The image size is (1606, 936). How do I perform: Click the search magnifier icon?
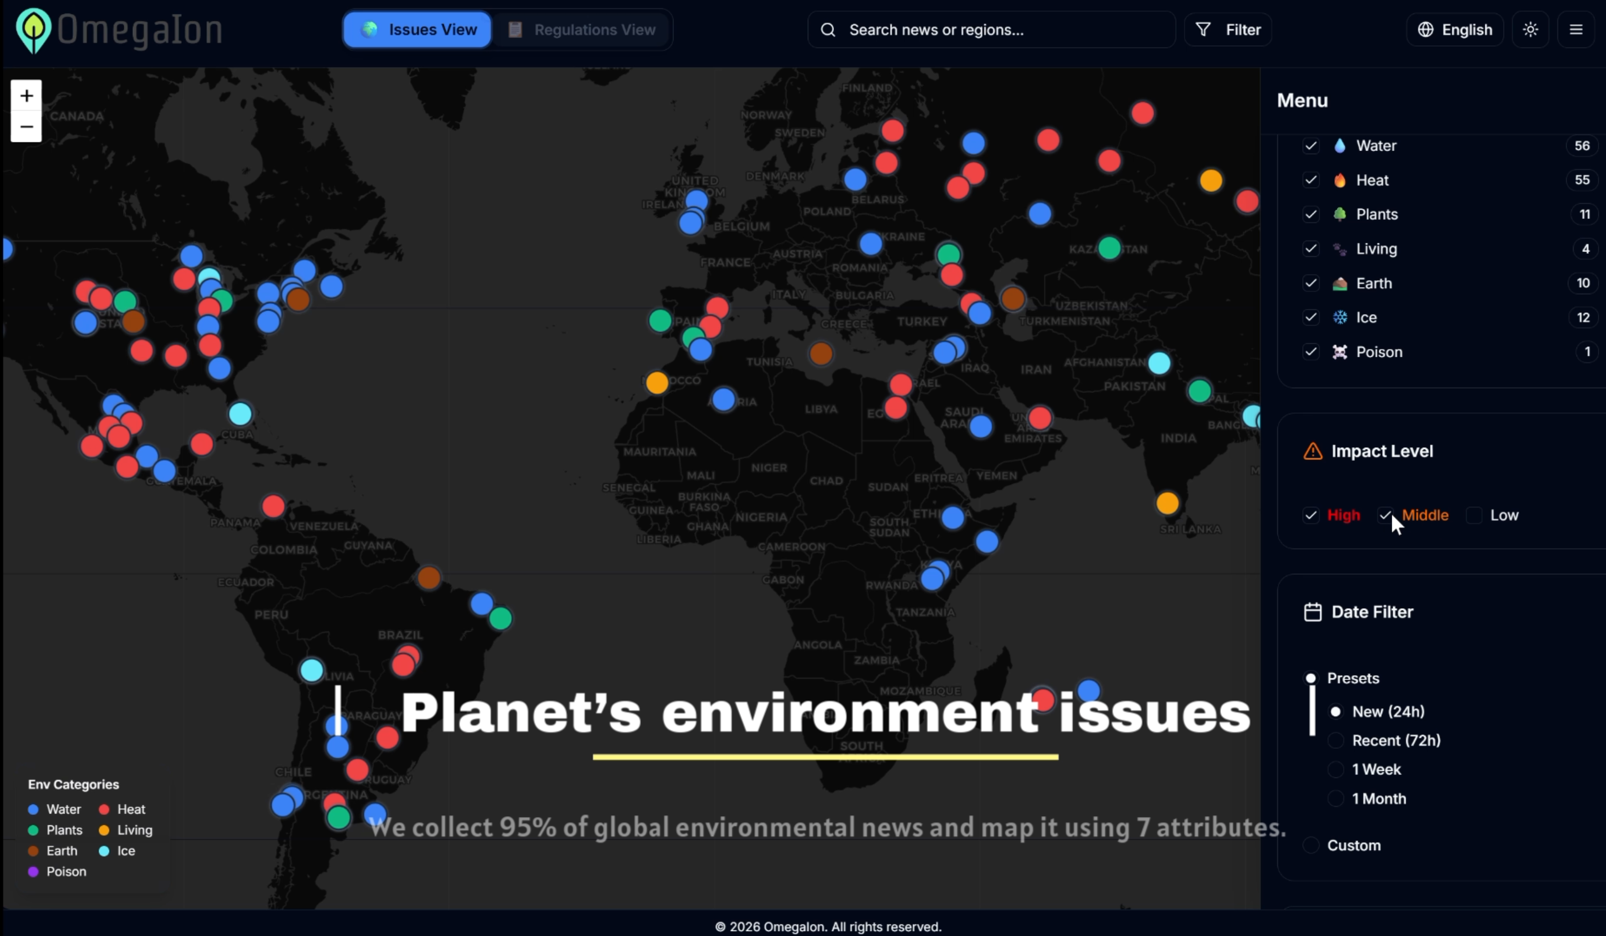(827, 30)
